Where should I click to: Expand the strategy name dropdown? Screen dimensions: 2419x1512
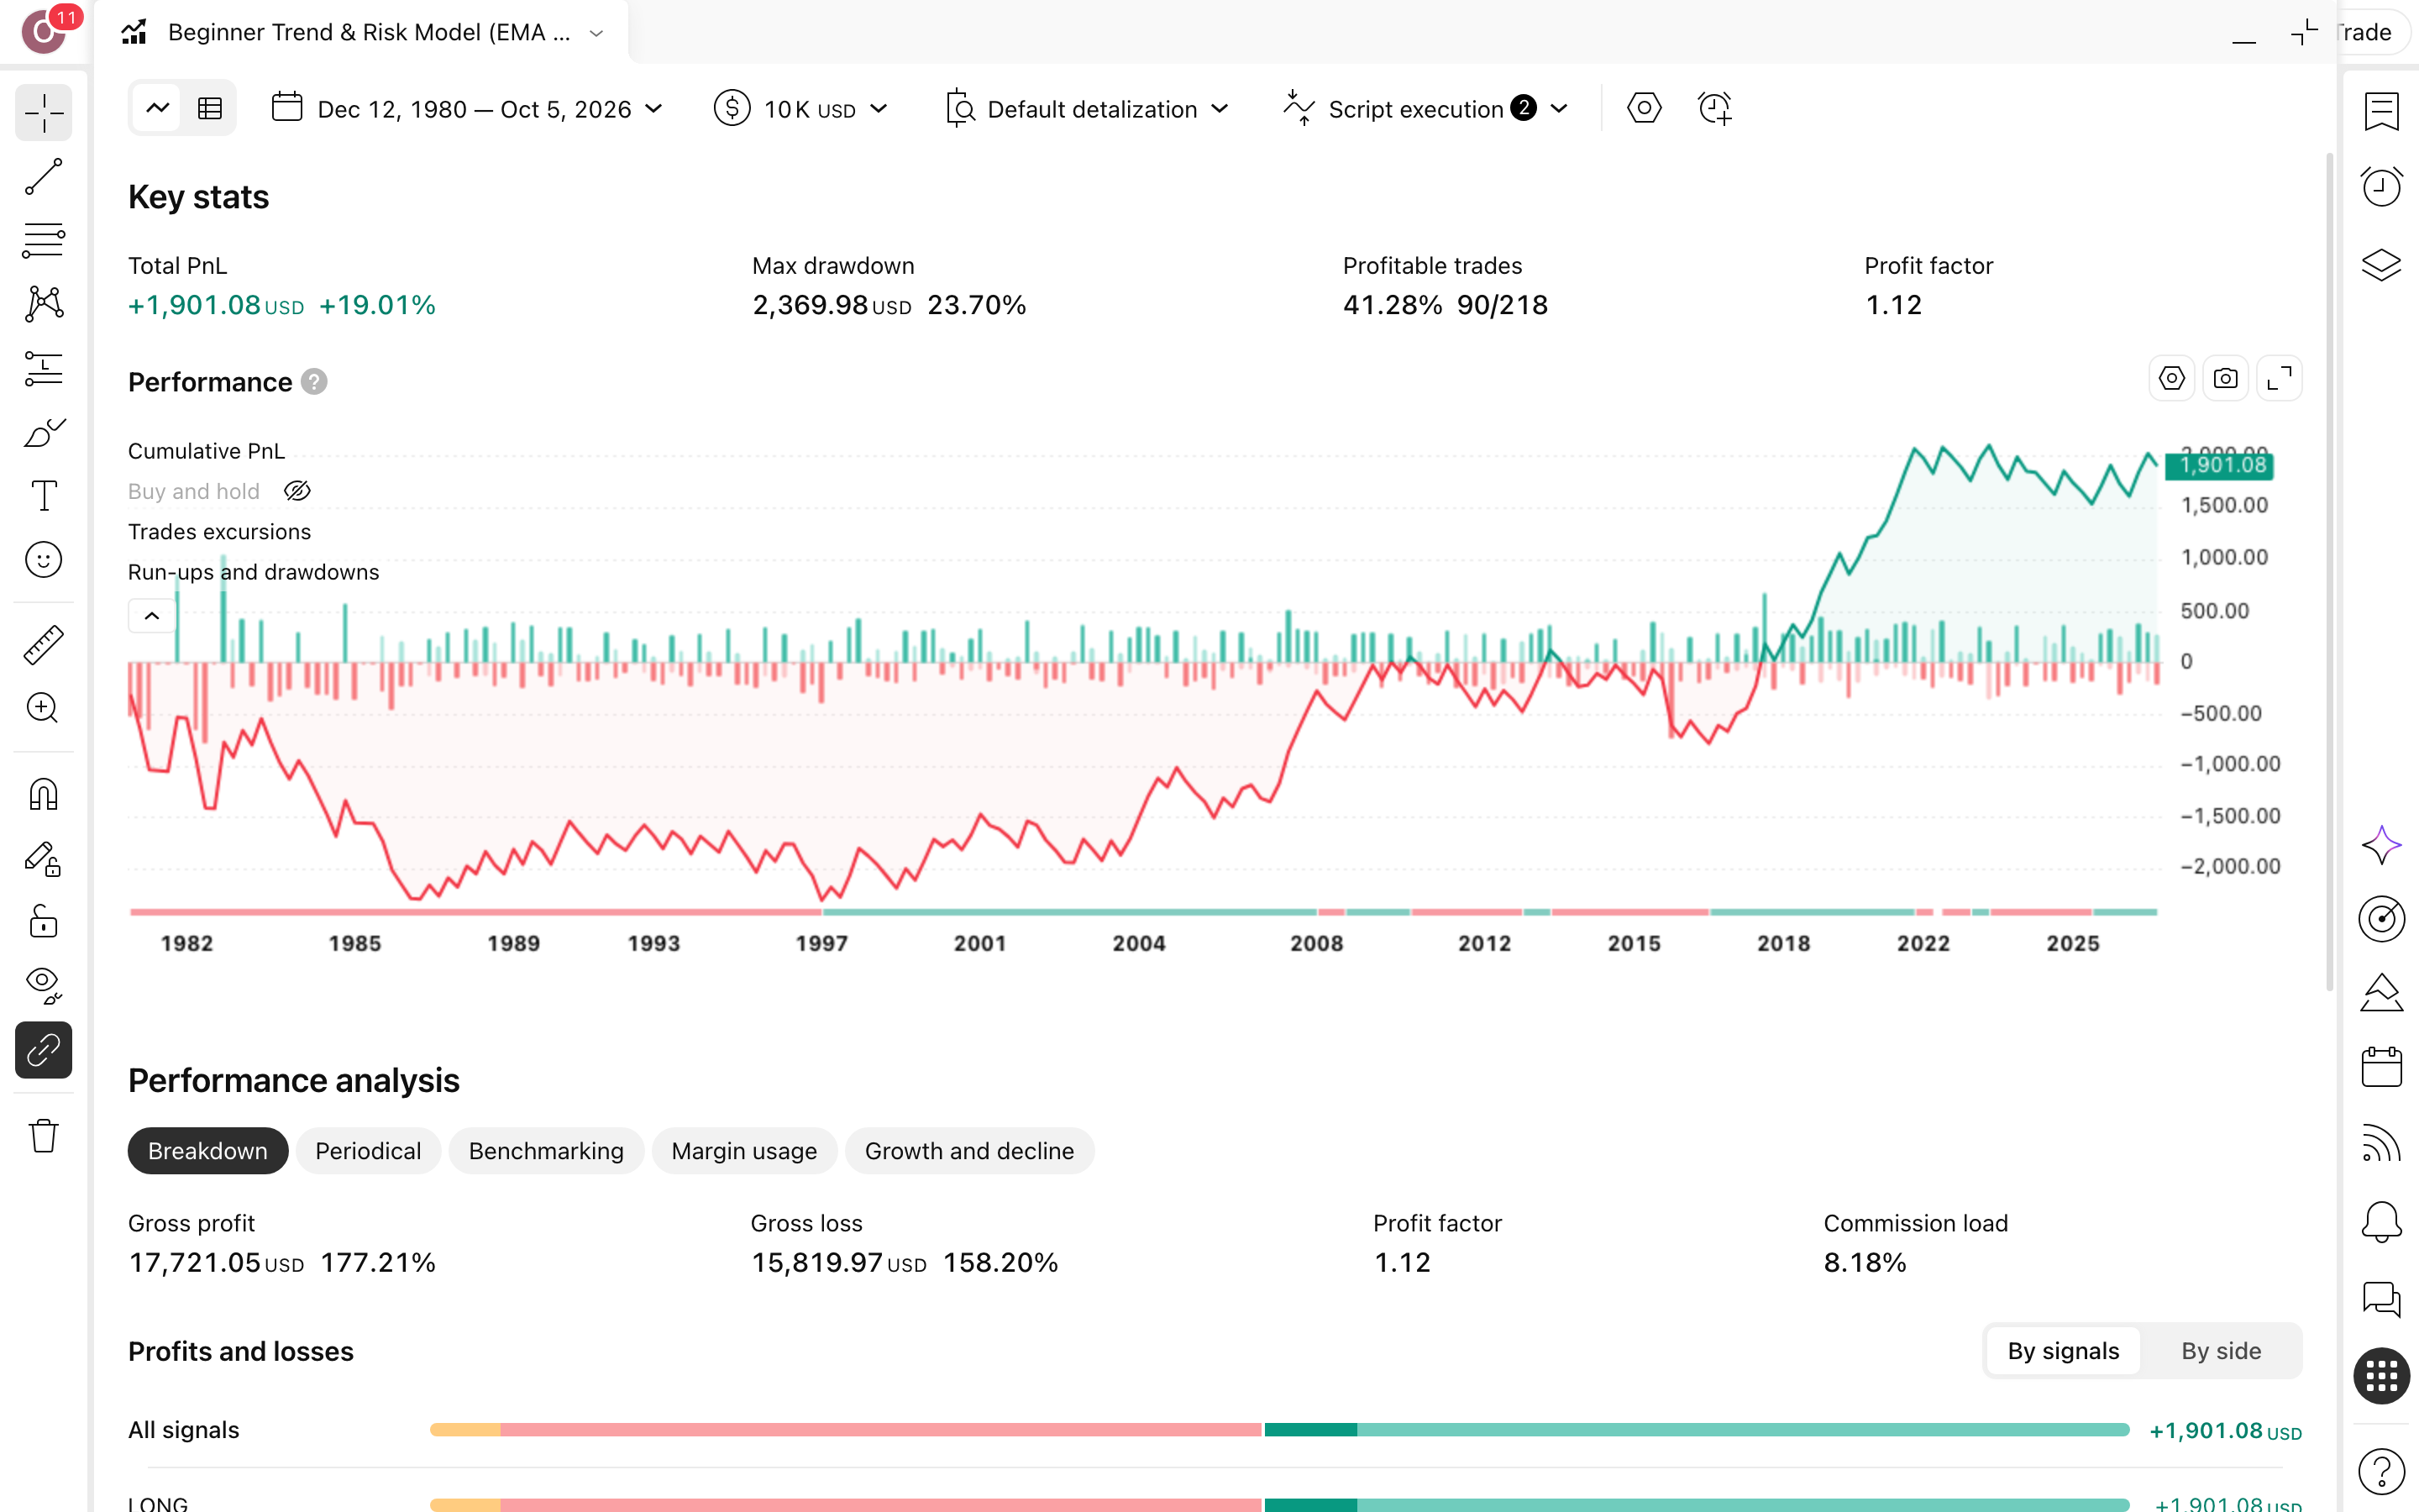(x=596, y=33)
